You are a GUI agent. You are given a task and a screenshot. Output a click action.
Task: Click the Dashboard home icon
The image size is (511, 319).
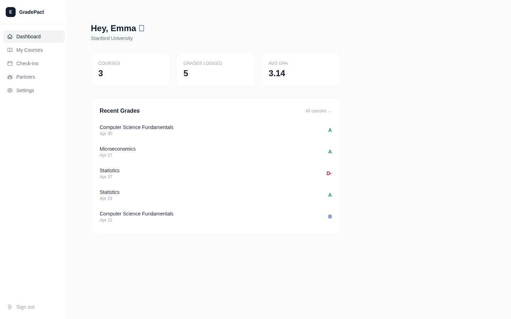(10, 37)
